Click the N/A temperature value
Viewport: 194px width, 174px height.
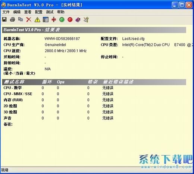tap(48, 69)
